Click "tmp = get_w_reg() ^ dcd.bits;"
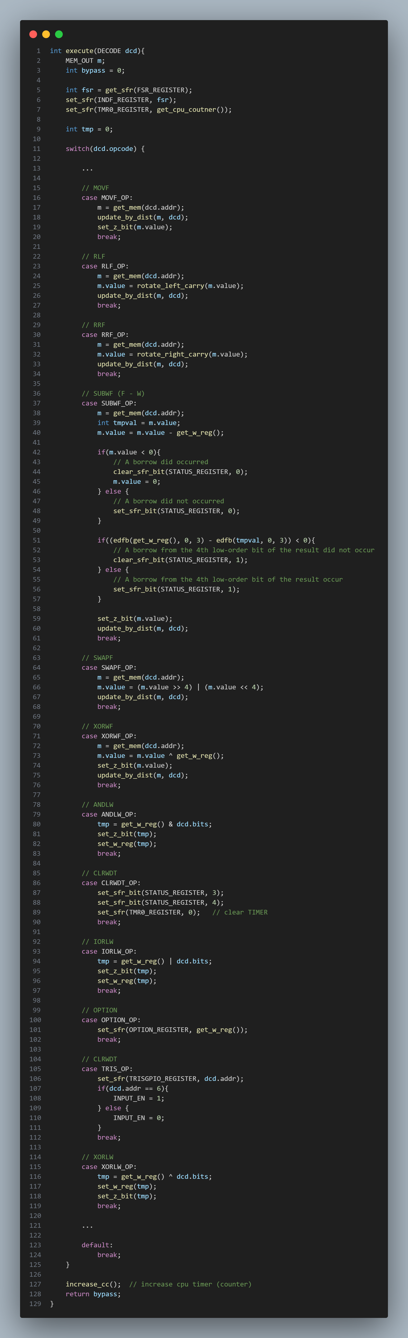The width and height of the screenshot is (408, 1338). (155, 1176)
